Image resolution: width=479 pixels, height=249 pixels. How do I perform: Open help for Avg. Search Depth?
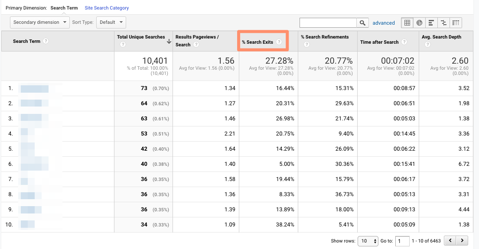[427, 45]
